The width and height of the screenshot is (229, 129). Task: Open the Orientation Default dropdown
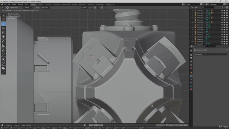pyautogui.click(x=28, y=8)
